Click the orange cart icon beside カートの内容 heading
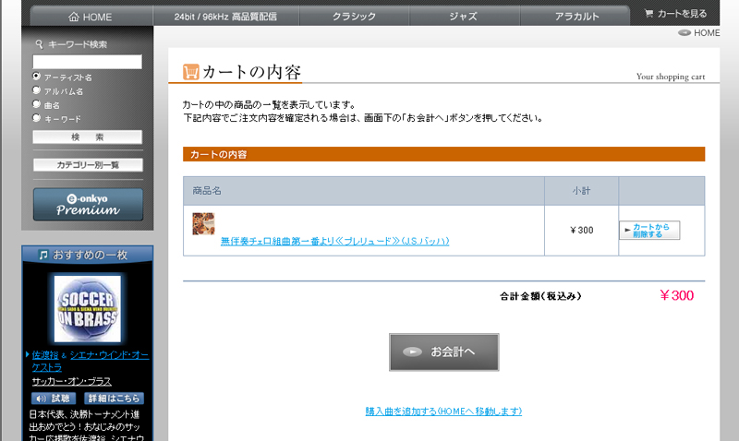 point(191,72)
